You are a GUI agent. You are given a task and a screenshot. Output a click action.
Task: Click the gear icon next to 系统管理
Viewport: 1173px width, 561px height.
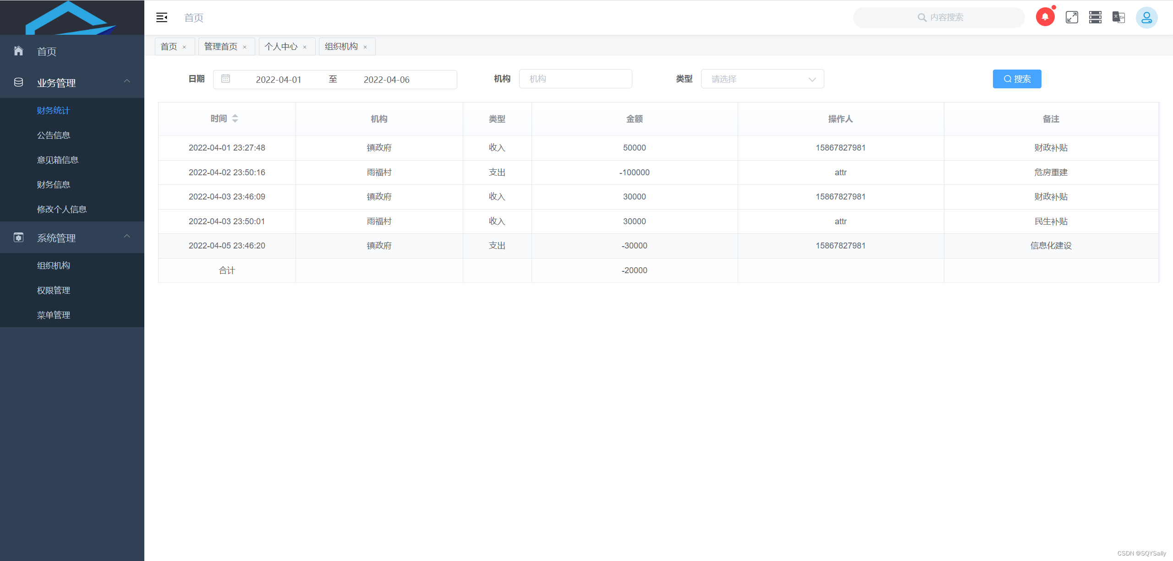pyautogui.click(x=18, y=237)
